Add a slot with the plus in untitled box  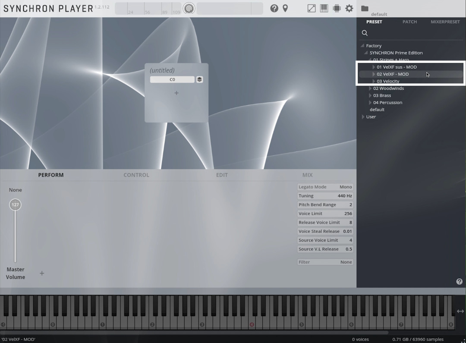click(x=176, y=93)
